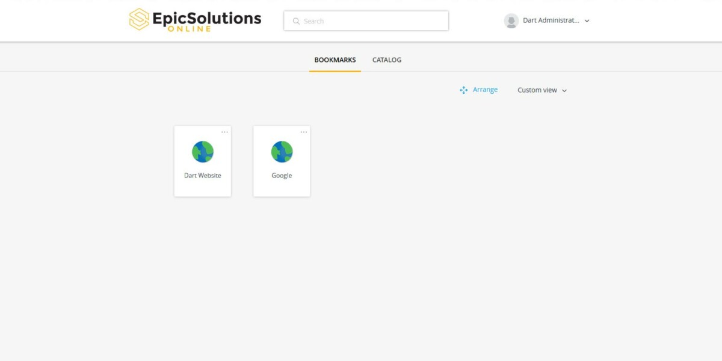Viewport: 722px width, 361px height.
Task: Open the Google bookmark
Action: tap(281, 159)
